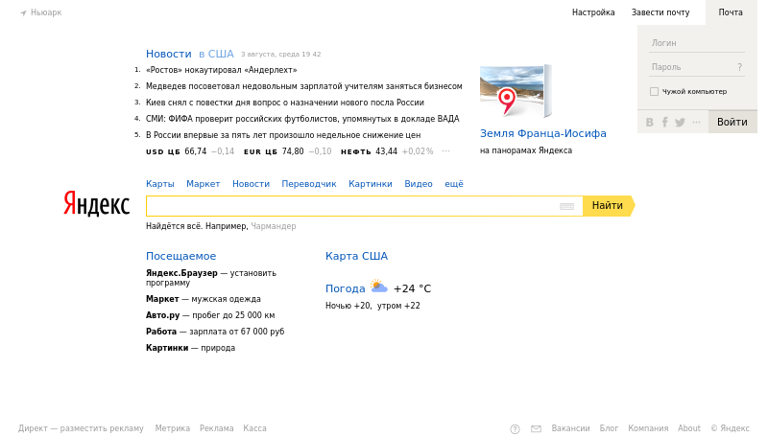
Task: Open Авто.ру — пробег до 25 000 км
Action: pos(210,315)
